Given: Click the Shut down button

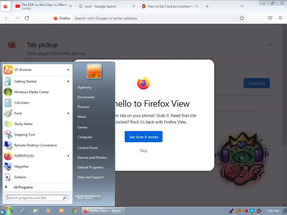Looking at the screenshot, I should point(85,198).
